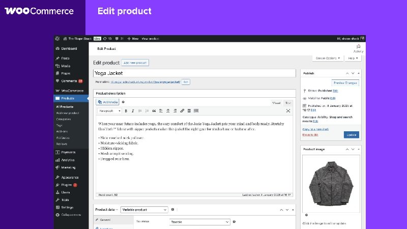Open Attributes submenu item
Screen dimensions: 407x229
63,138
